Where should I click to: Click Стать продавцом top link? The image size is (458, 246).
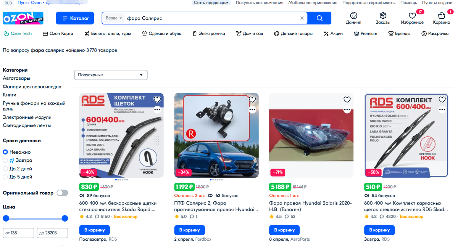tap(211, 3)
